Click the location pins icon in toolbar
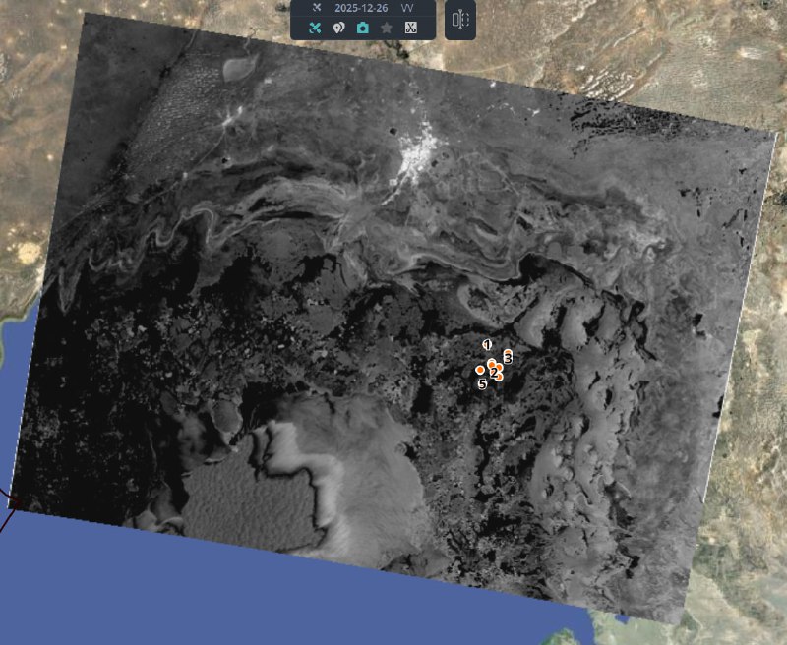This screenshot has width=787, height=645. [338, 28]
